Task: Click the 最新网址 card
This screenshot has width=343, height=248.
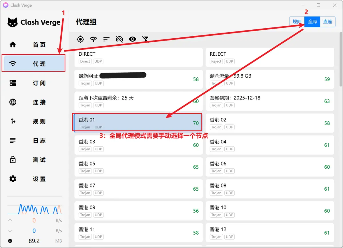Action: click(x=139, y=79)
